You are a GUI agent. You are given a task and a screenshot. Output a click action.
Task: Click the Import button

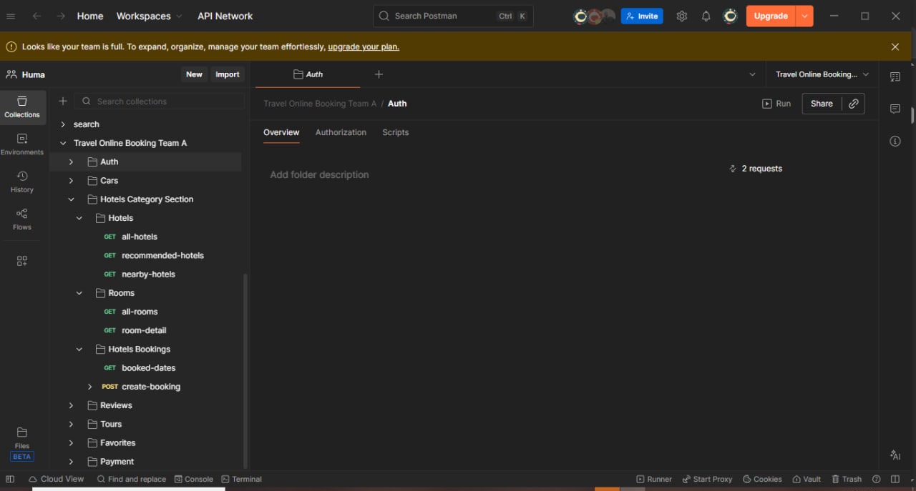pos(227,74)
